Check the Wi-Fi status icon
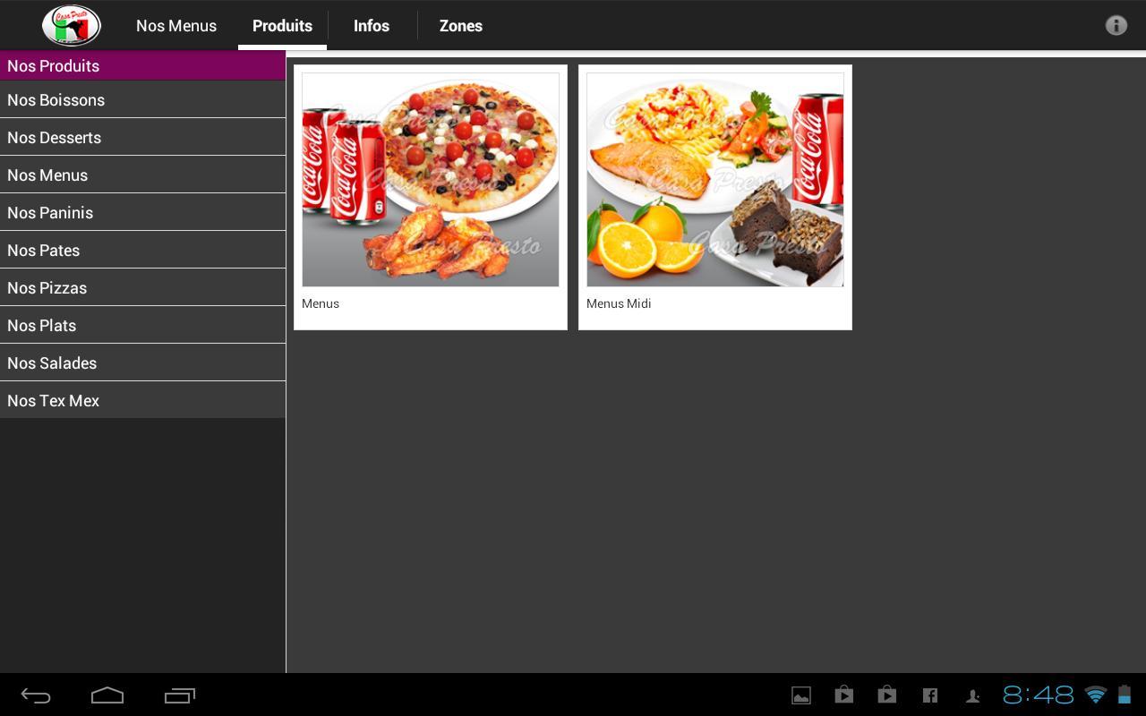 tap(1095, 695)
